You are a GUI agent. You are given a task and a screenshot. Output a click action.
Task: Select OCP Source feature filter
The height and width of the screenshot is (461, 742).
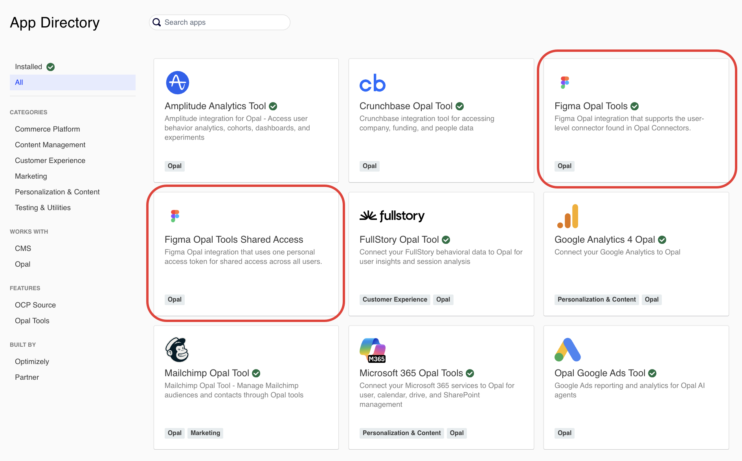pos(35,305)
